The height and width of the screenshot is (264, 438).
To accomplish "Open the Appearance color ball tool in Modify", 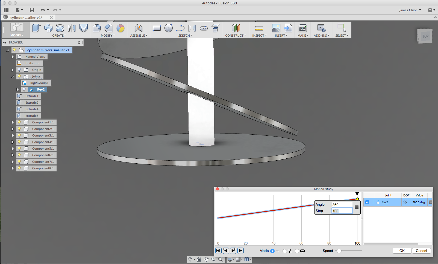I will tap(120, 28).
